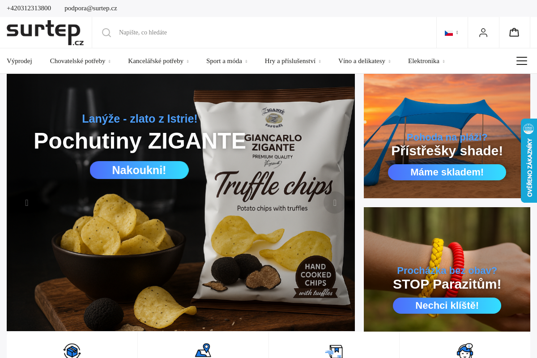
Task: Click the package returns icon
Action: tap(72, 351)
